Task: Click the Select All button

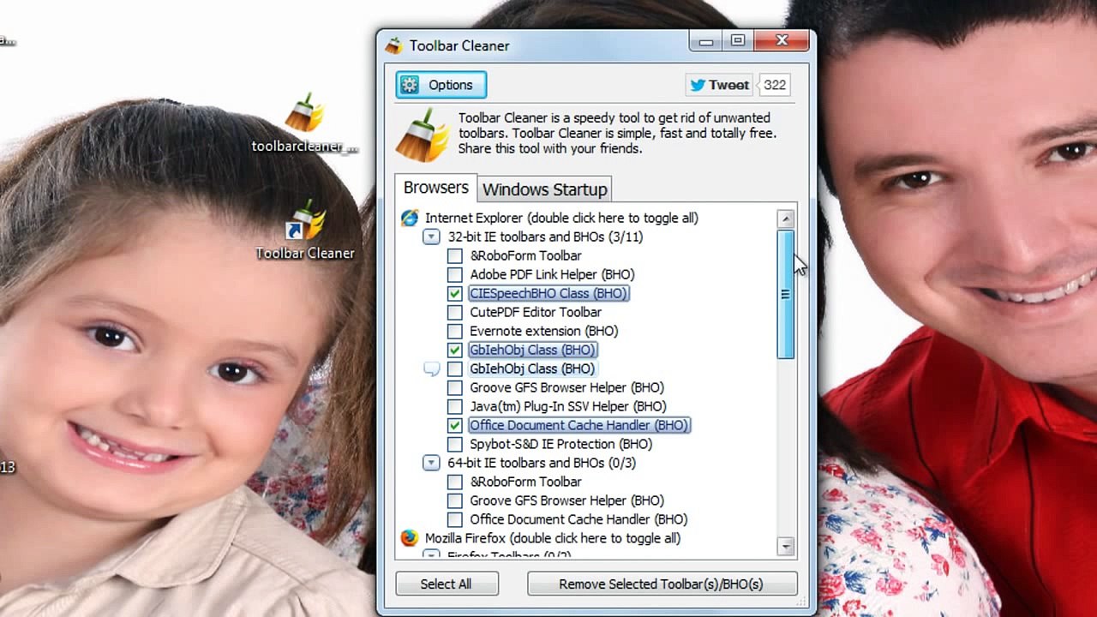Action: (x=446, y=584)
